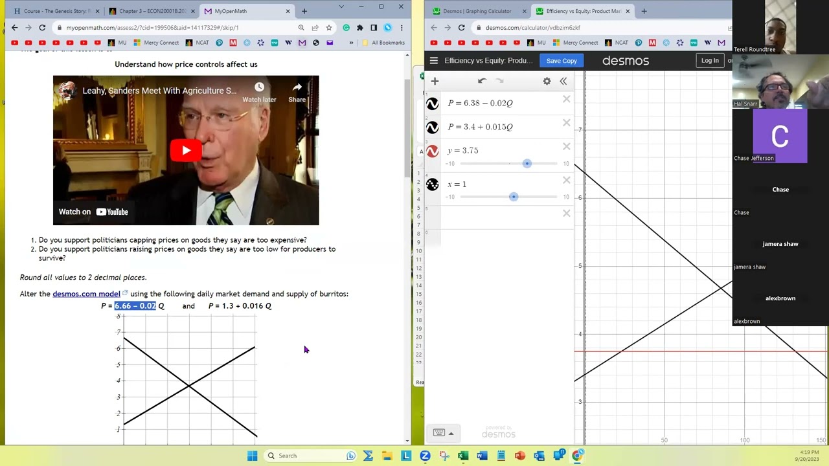Screen dimensions: 829x466
Task: Select Efficiency vs Equity Desmos tab
Action: [584, 11]
